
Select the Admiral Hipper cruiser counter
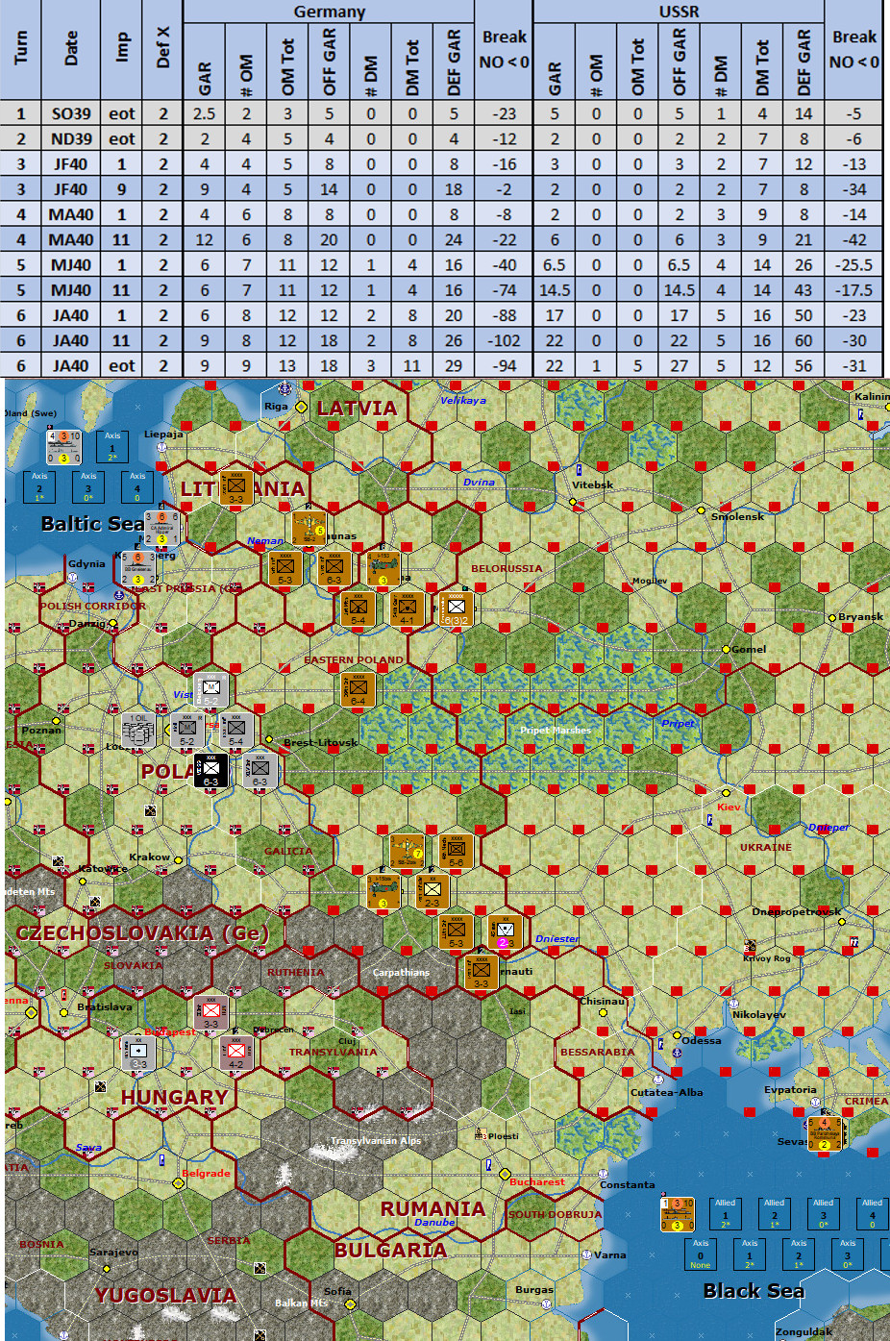pos(161,529)
